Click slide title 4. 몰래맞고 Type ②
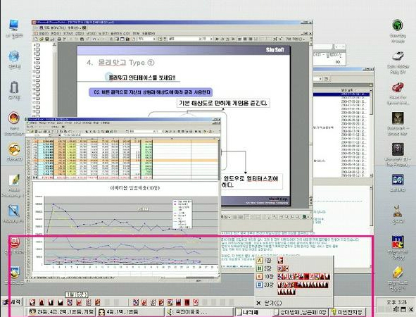Image resolution: width=416 pixels, height=317 pixels. [x=120, y=63]
